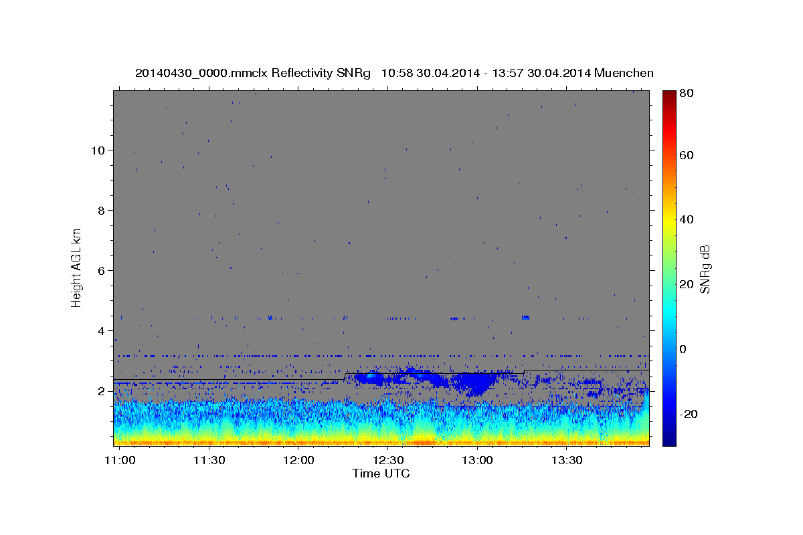Click the 12:00 time tick label

[x=298, y=461]
